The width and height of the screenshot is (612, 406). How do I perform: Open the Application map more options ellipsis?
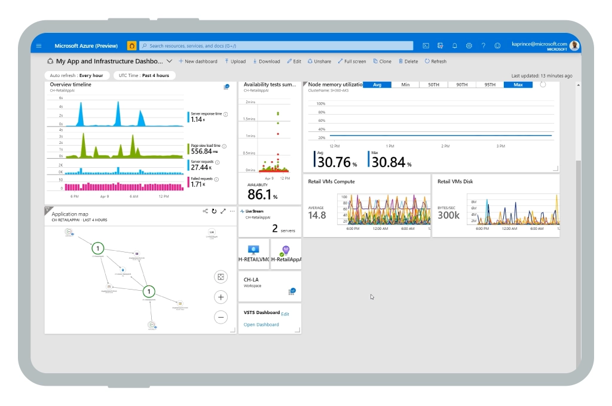pos(232,211)
